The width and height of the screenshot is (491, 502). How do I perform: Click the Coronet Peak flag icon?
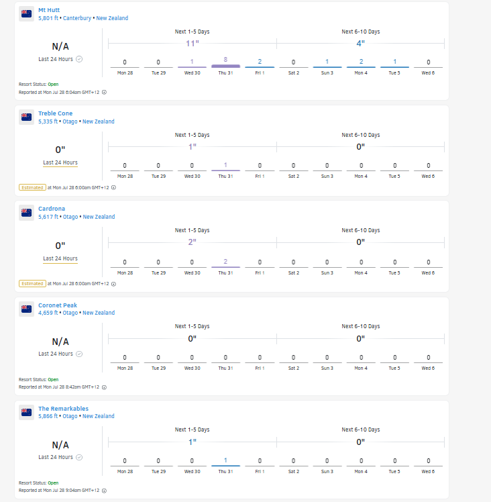tap(26, 309)
